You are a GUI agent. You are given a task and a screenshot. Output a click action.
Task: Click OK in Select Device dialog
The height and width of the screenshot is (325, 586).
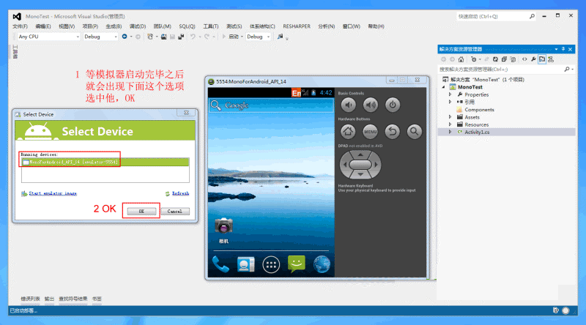[141, 212]
